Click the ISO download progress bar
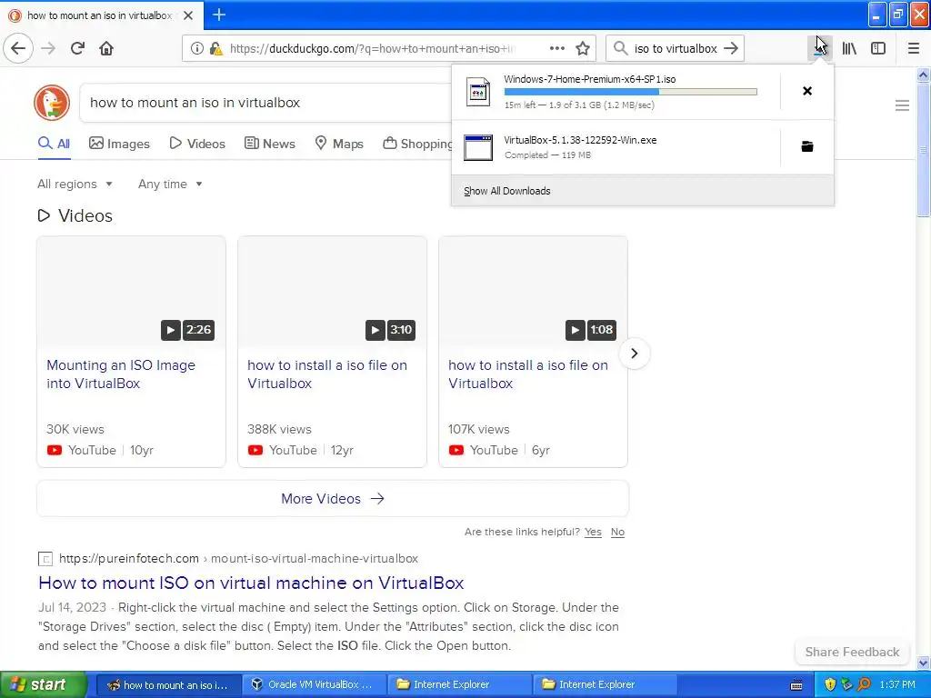 click(x=631, y=92)
